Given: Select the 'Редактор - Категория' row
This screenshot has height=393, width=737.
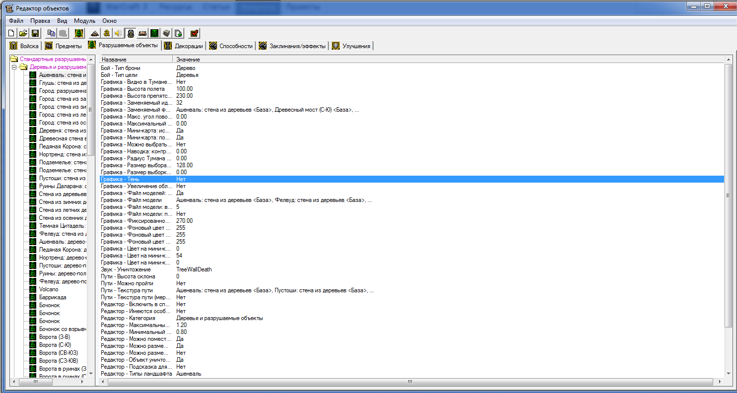Looking at the screenshot, I should pyautogui.click(x=411, y=318).
